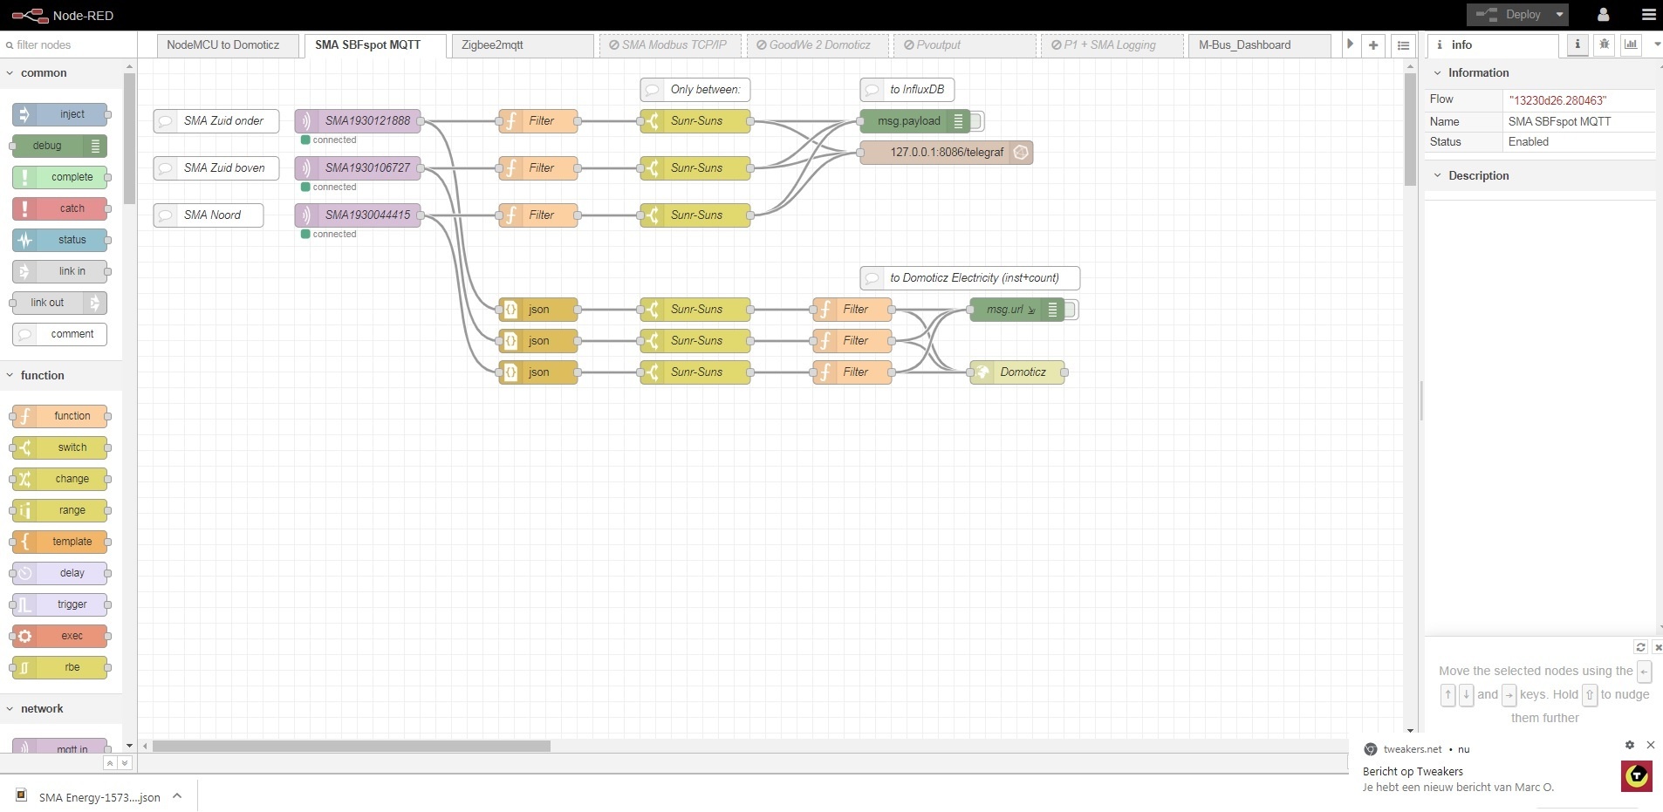
Task: Toggle the msg.url debug node output
Action: 1071,310
